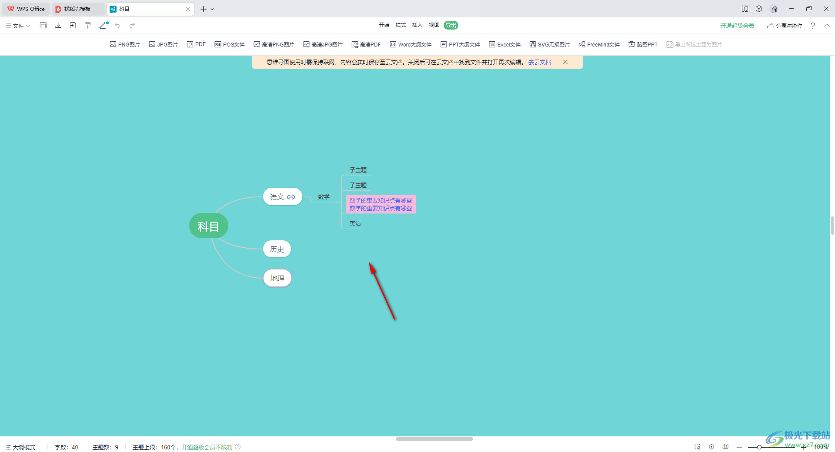Viewport: 835px width, 452px height.
Task: Click the zoom slider handle
Action: tap(759, 447)
